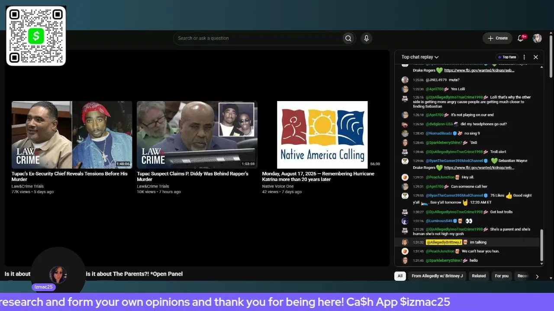Open Law&Crime Trials channel under Ex-Security Chief video
Viewport: 554px width, 311px height.
(28, 187)
